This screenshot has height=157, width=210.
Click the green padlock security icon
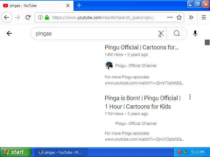click(x=47, y=17)
